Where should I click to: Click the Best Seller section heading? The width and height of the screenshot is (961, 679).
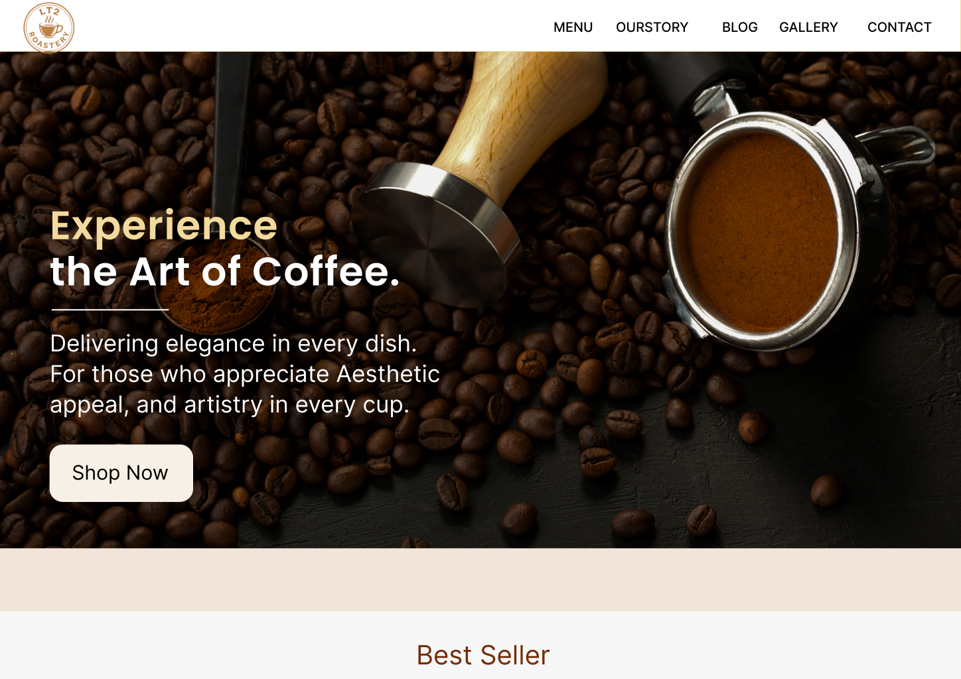tap(483, 655)
